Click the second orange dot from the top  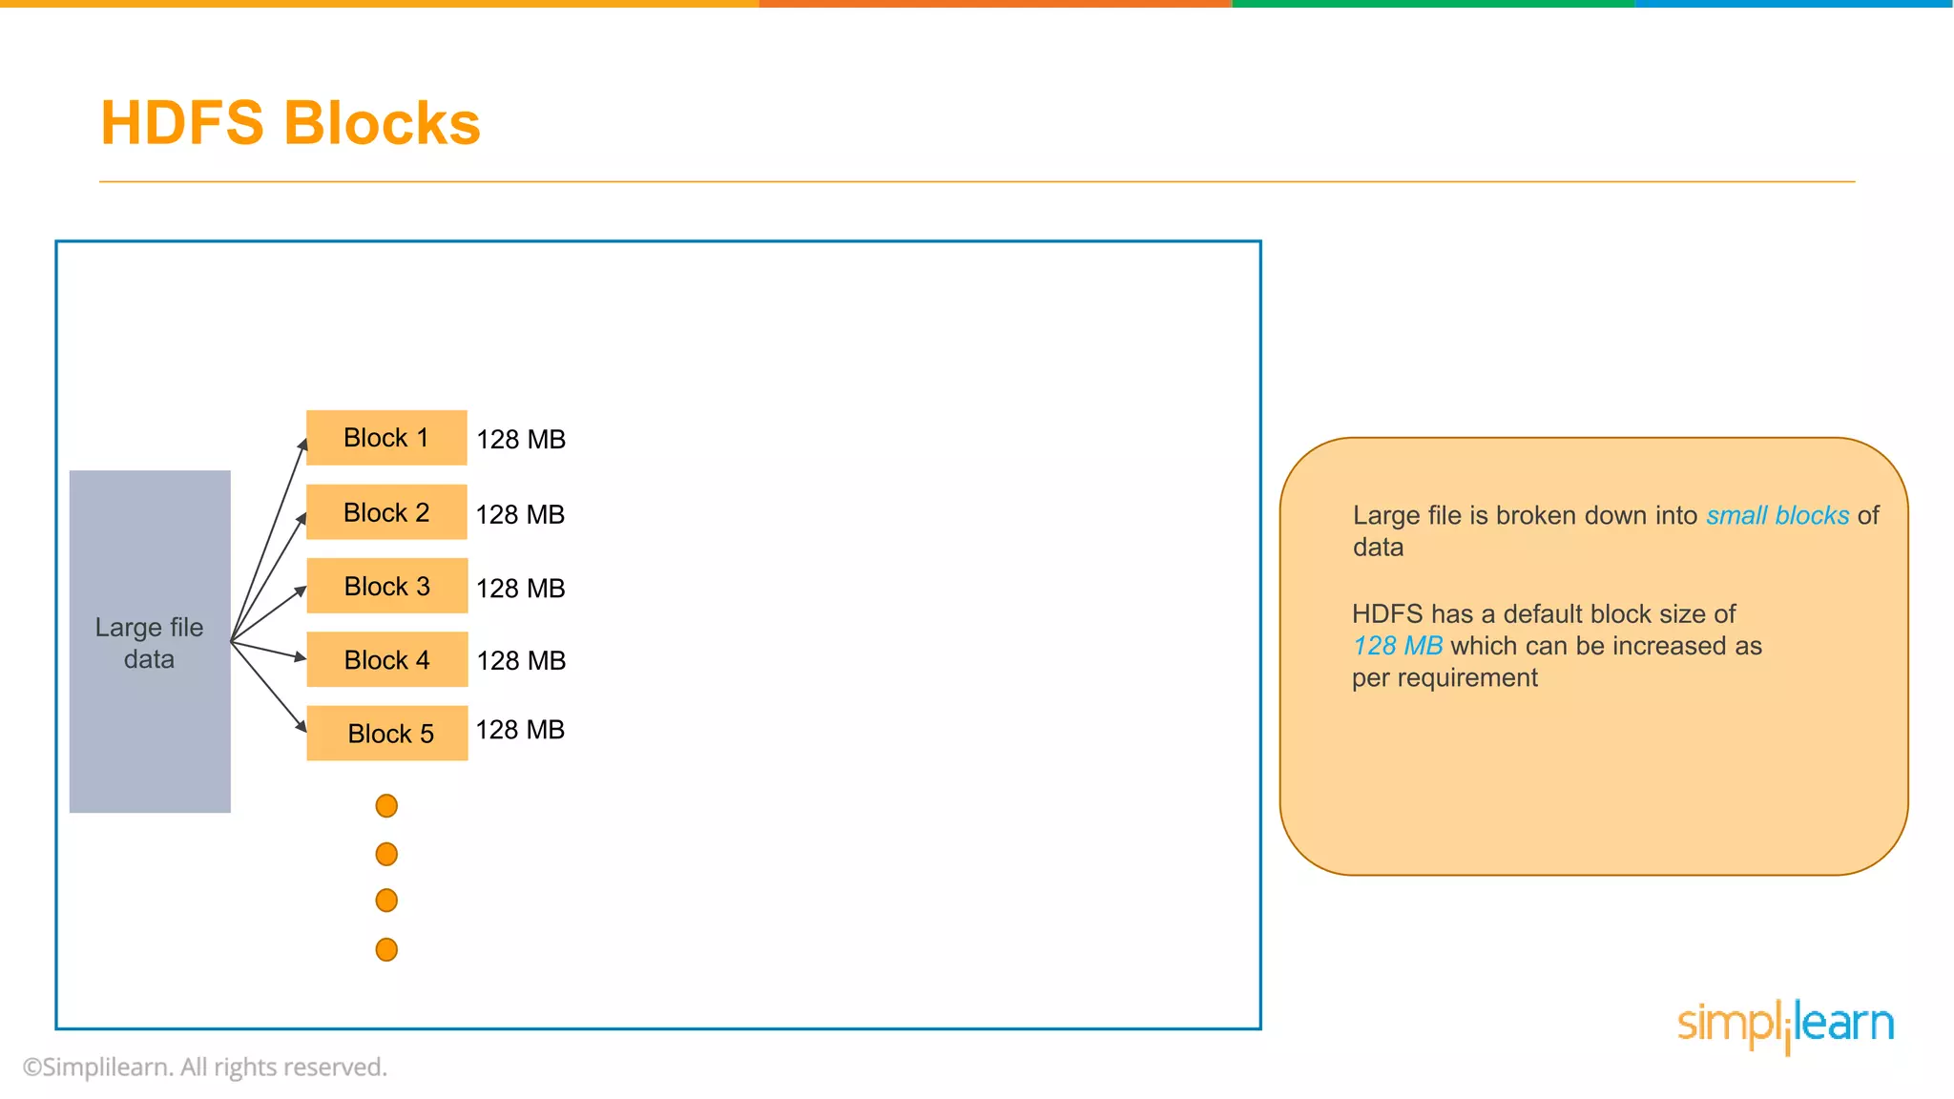(386, 854)
